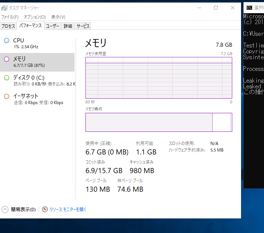Click the Ethernet orange circle icon

coord(7,96)
